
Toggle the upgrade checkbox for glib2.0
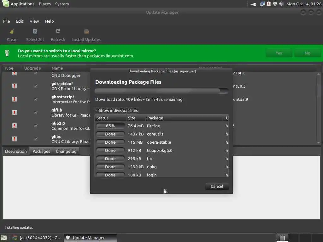tap(36, 125)
